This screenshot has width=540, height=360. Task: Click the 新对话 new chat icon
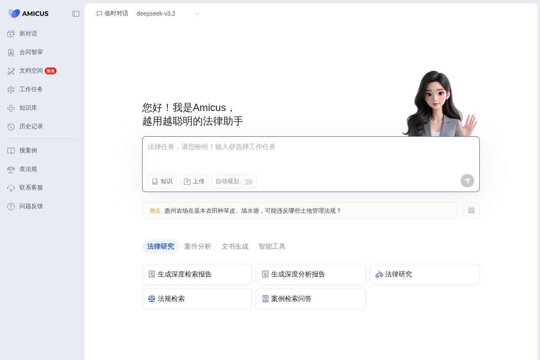[x=11, y=34]
